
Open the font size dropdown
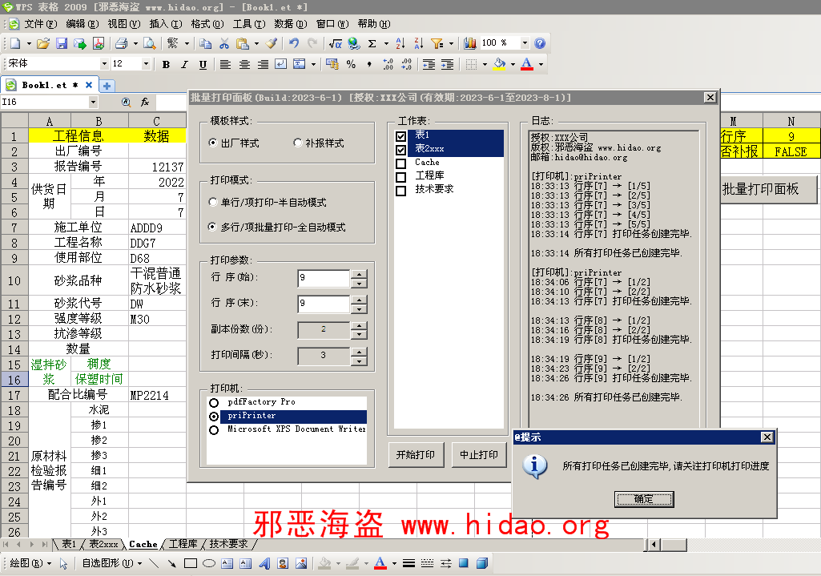coord(146,64)
